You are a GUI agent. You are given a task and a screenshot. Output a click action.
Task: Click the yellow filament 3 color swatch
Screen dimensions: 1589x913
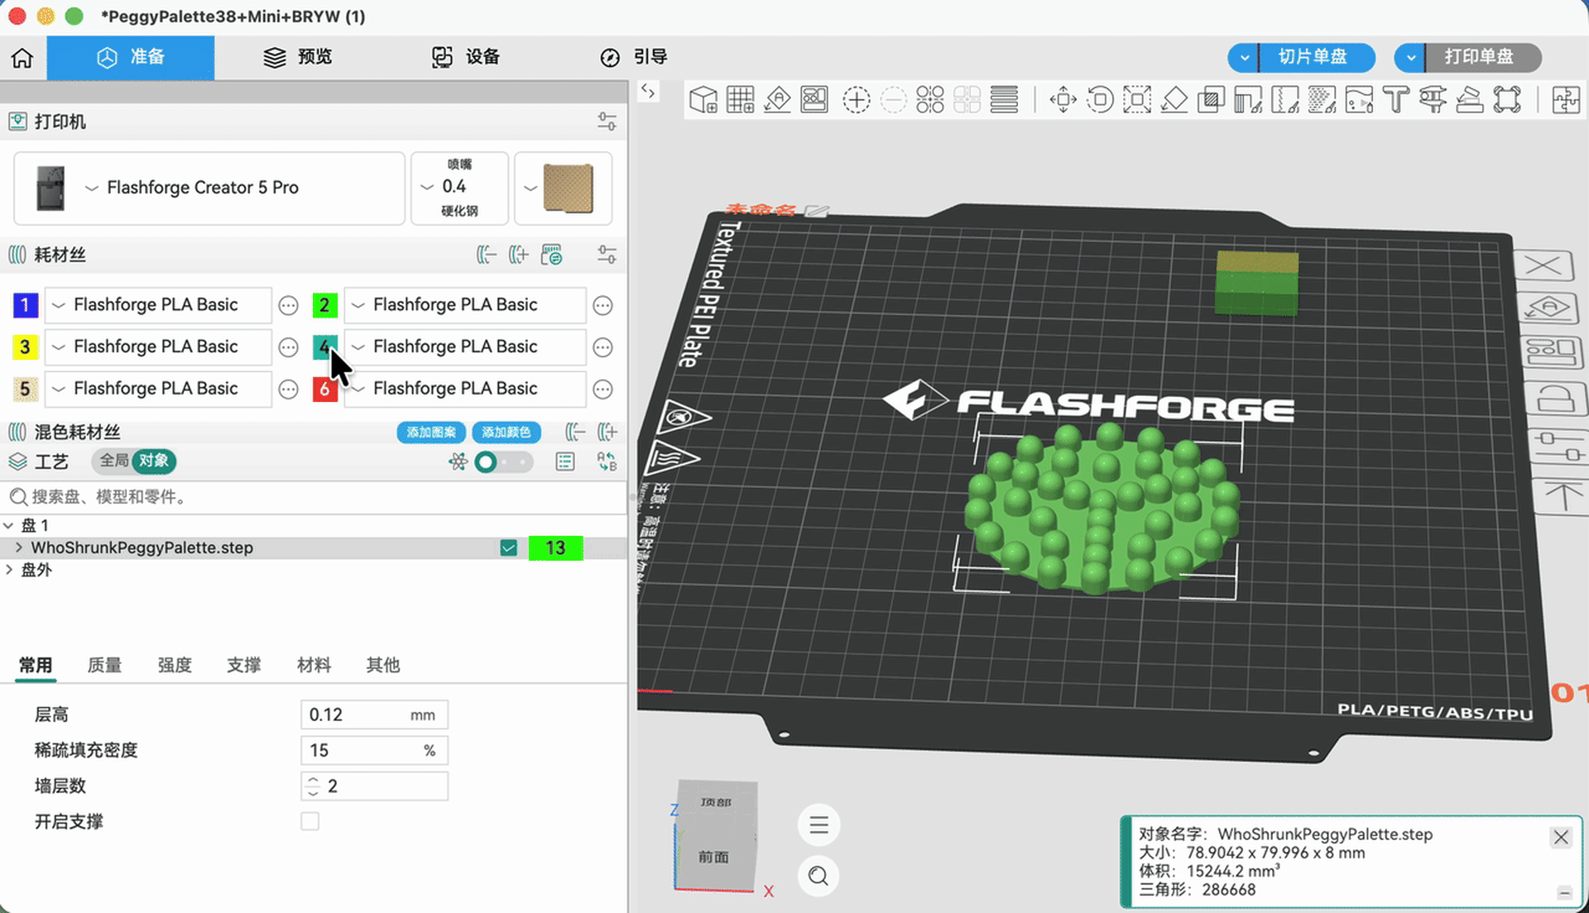25,347
